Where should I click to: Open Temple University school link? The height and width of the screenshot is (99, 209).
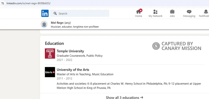70,51
